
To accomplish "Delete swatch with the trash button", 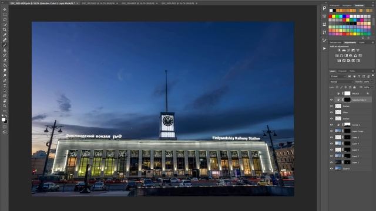I will 368,38.
